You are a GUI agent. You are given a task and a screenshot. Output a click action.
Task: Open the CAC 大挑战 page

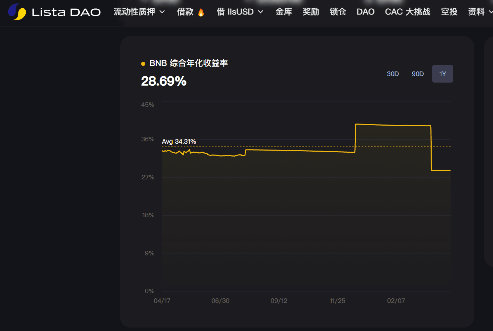click(x=407, y=12)
